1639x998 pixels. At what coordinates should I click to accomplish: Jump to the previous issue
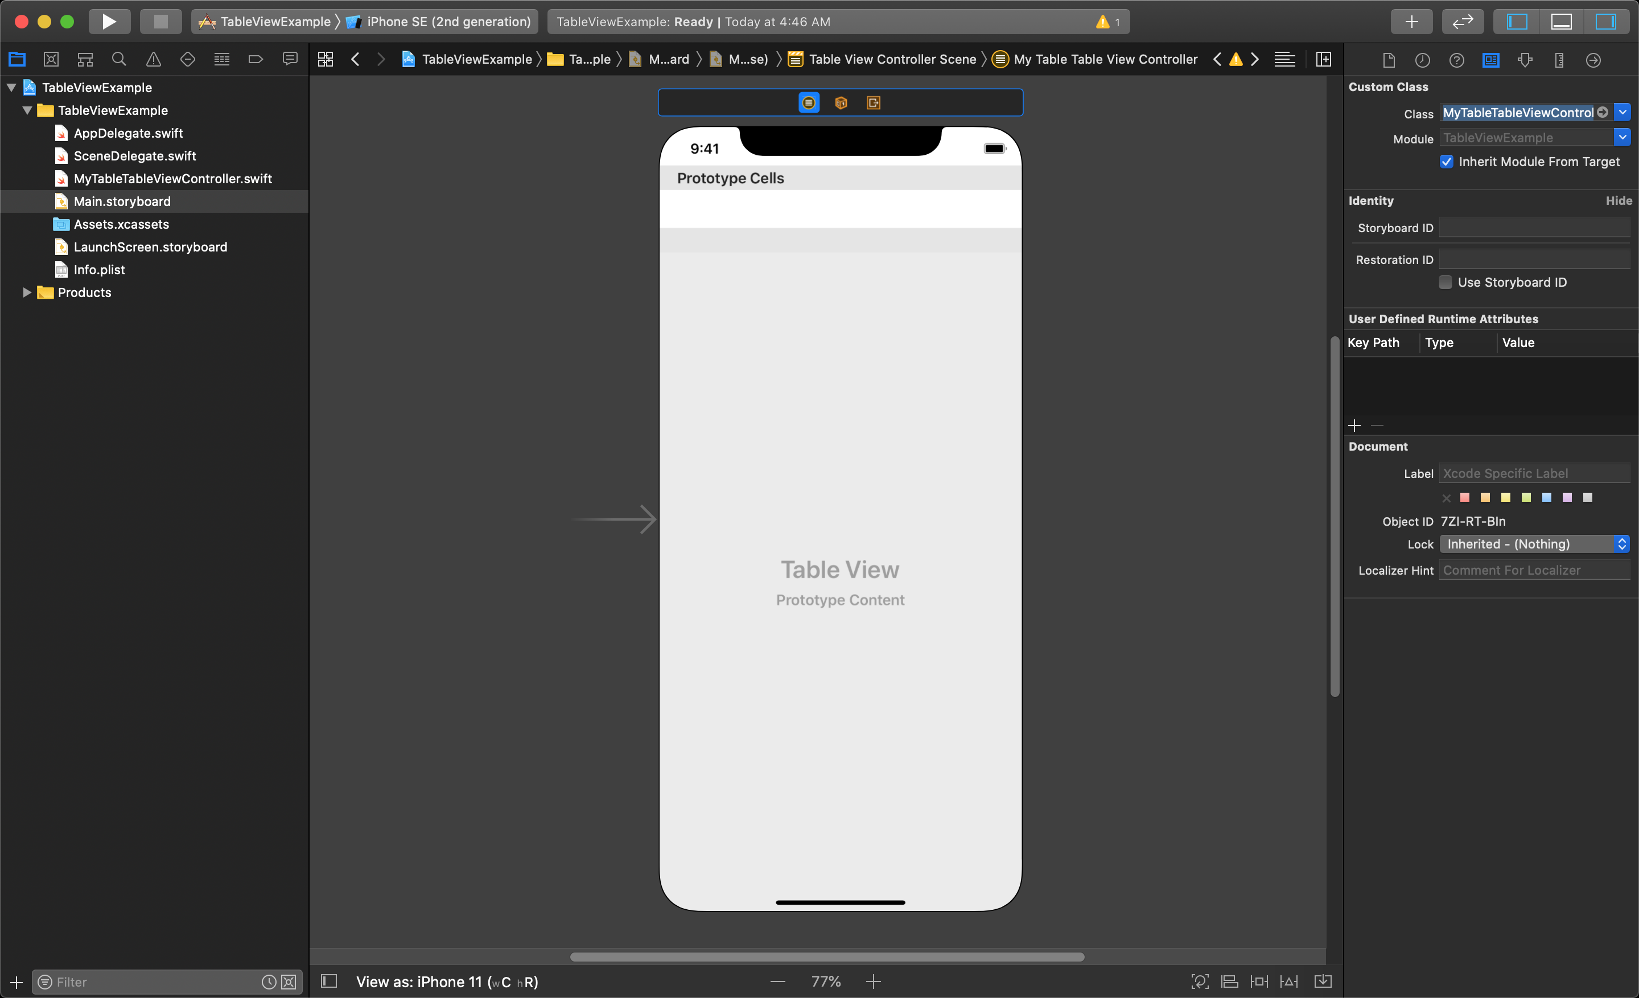tap(1217, 59)
